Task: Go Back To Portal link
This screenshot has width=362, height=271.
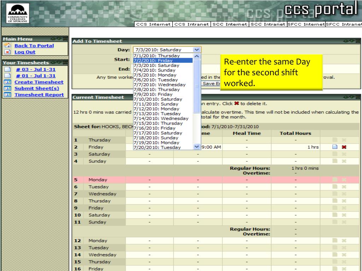Action: 34,46
